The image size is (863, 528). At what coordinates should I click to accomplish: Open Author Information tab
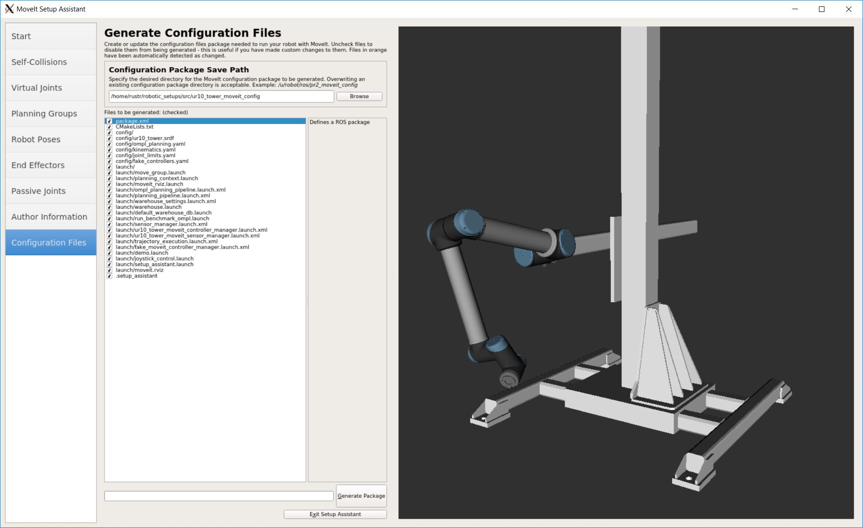51,217
